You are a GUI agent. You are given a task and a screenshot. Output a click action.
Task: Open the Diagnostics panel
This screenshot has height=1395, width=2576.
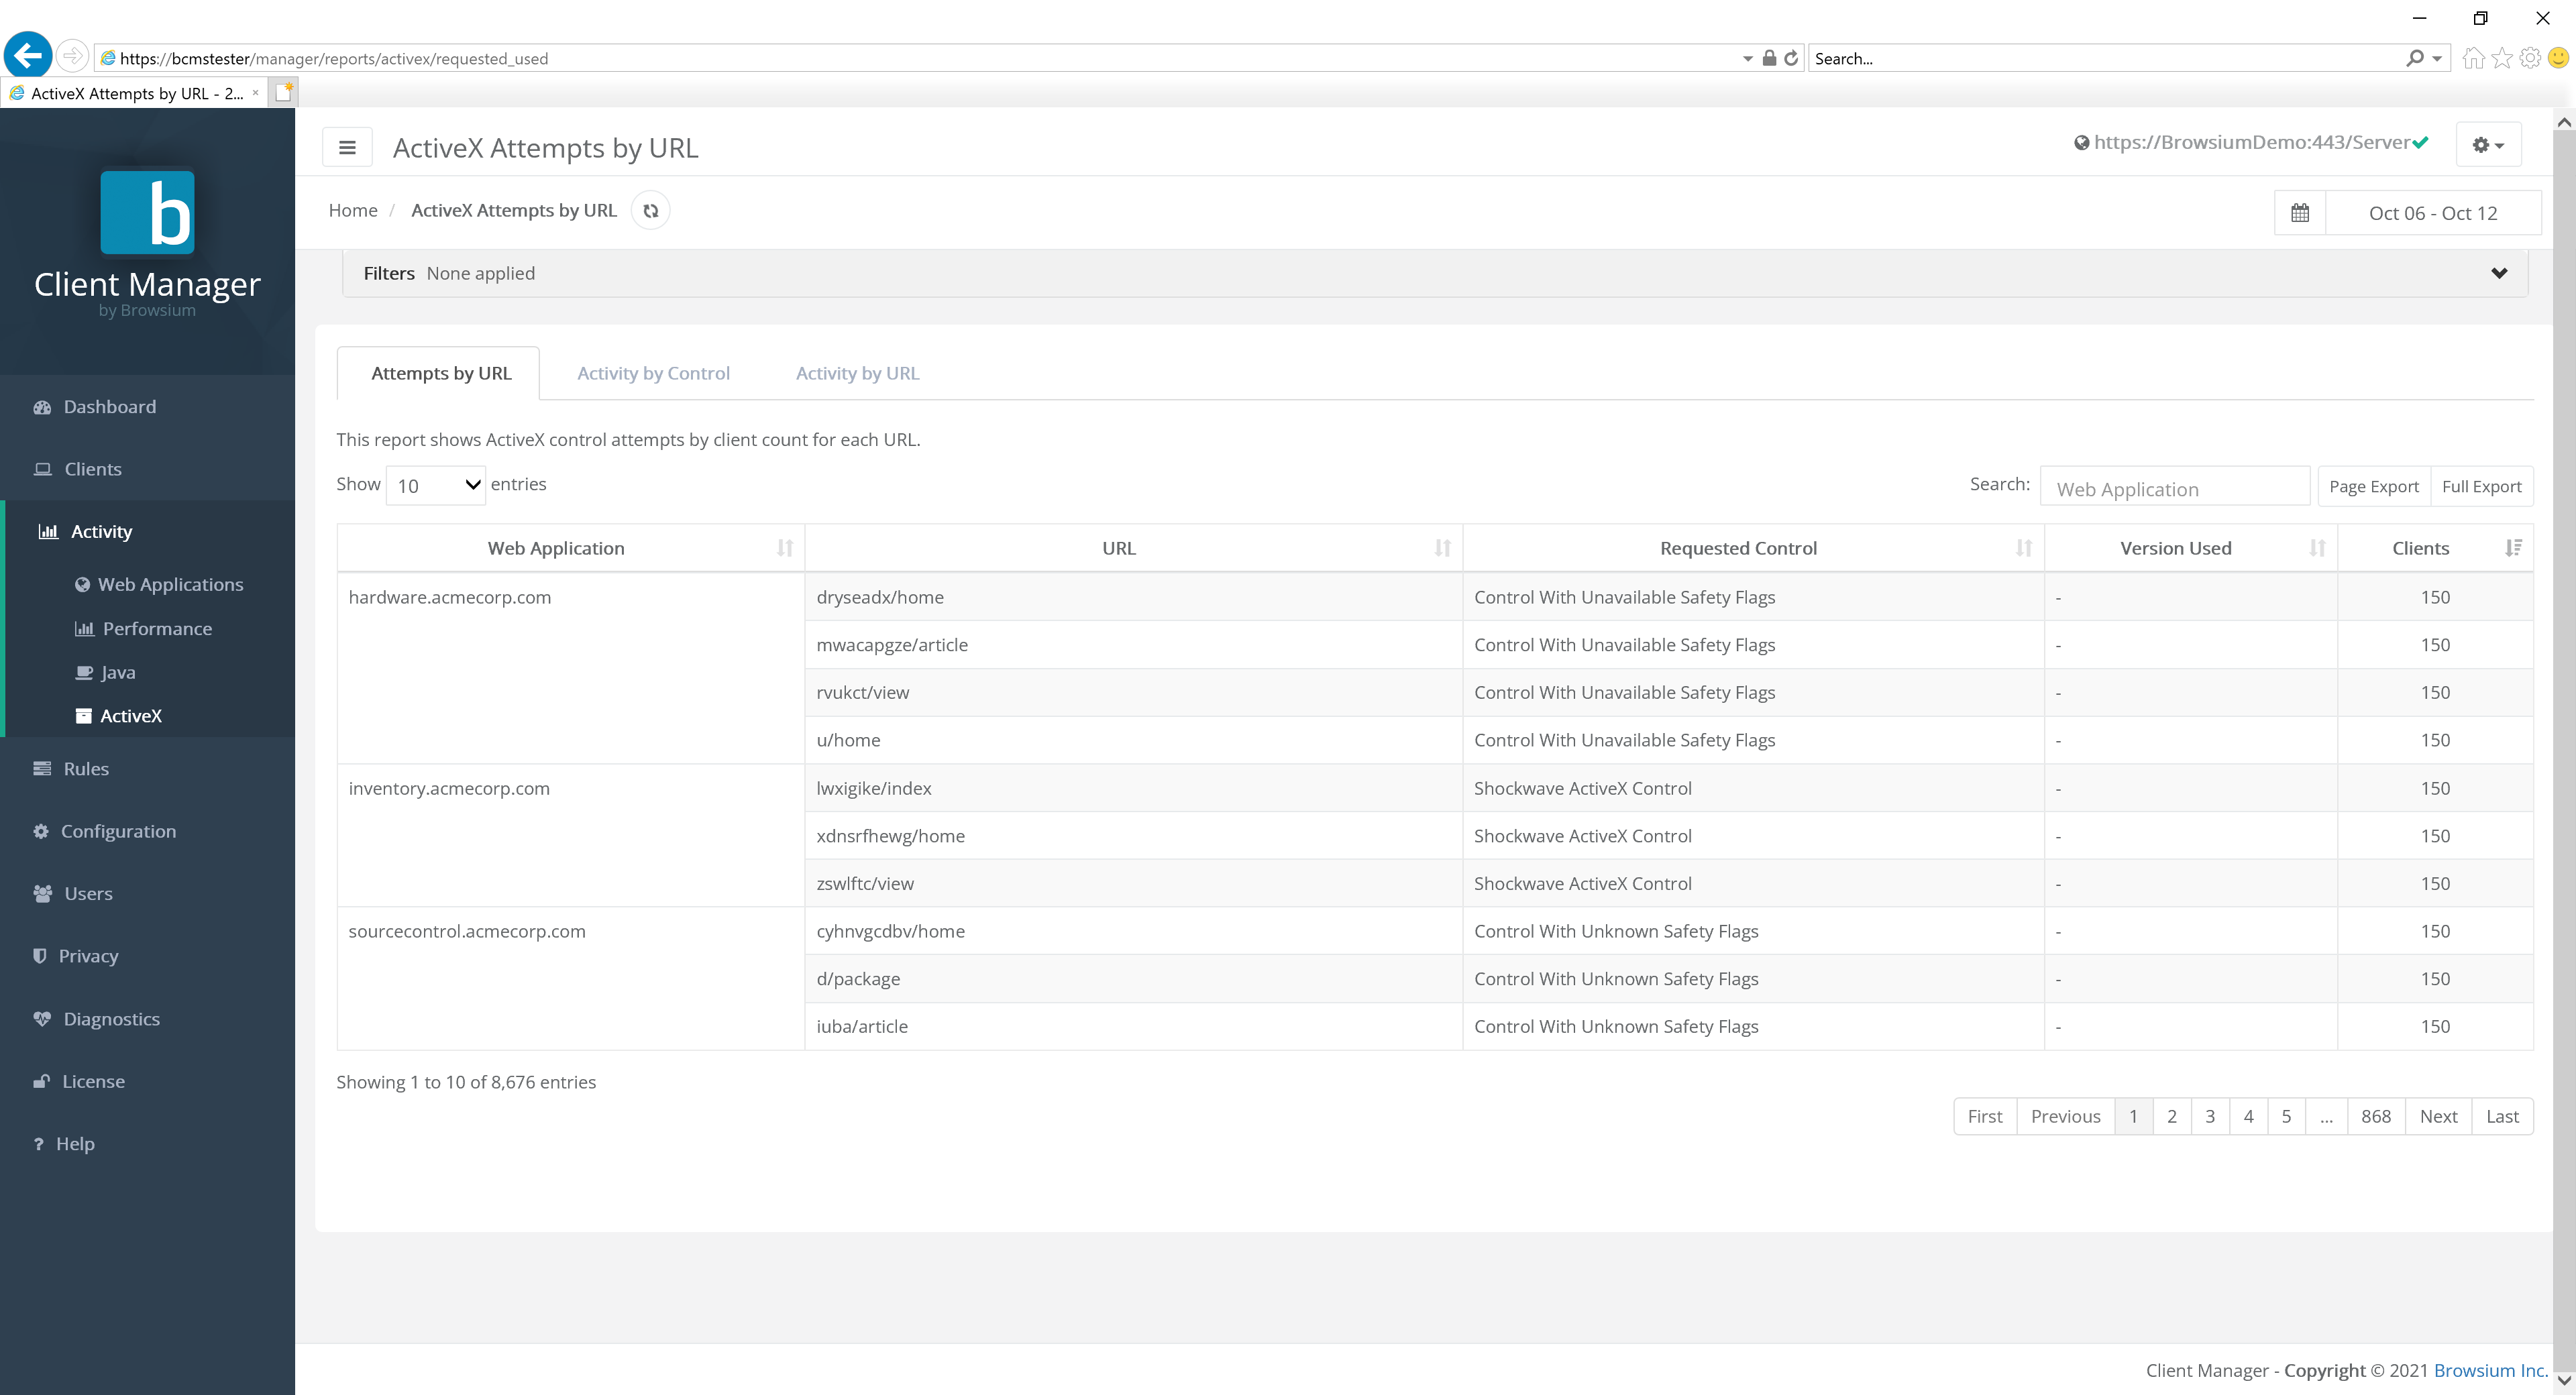coord(111,1018)
